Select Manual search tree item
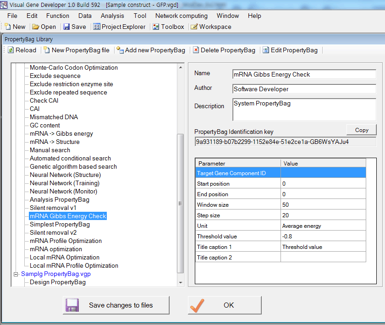This screenshot has width=385, height=325. tap(50, 150)
